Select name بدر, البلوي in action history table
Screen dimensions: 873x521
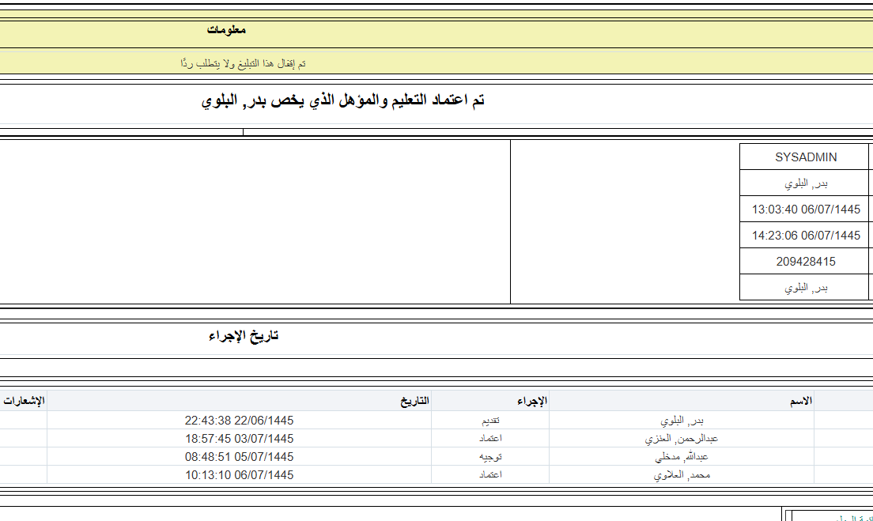(x=682, y=421)
